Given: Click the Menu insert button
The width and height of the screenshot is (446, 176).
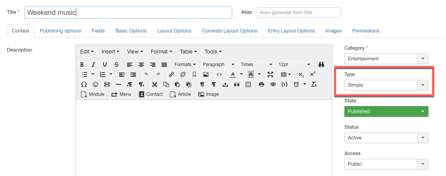Looking at the screenshot, I should [121, 94].
